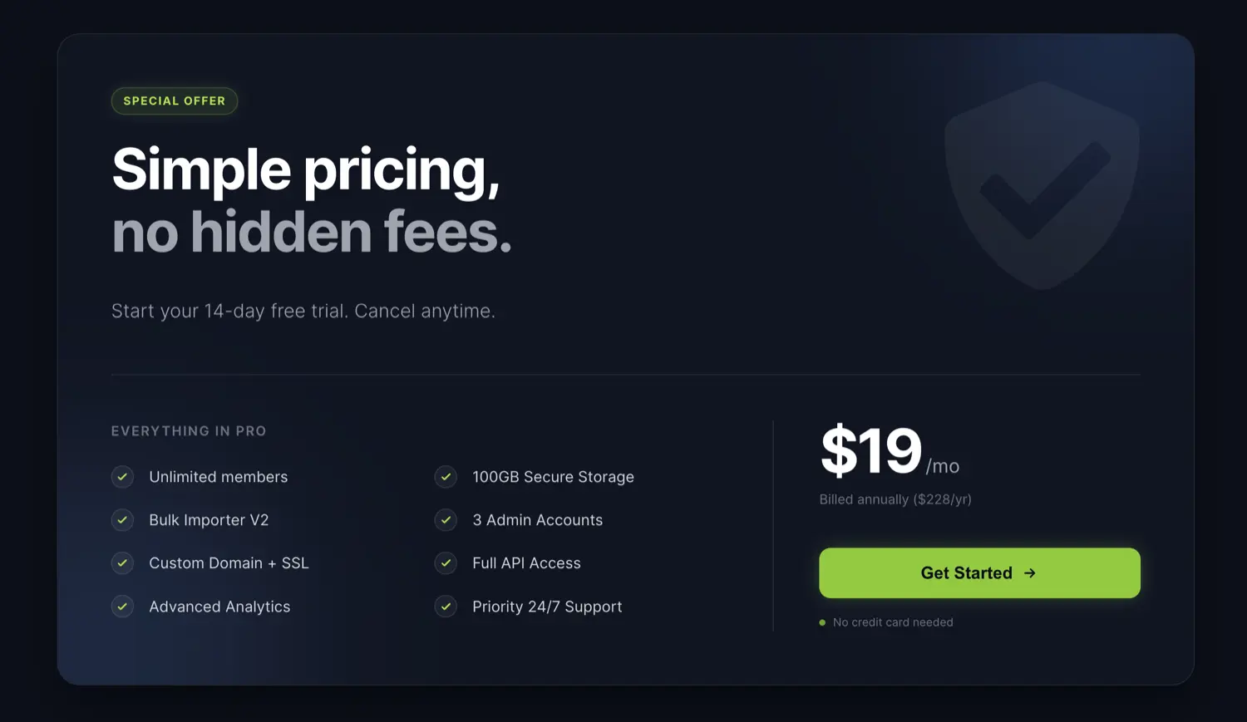Click the green dot beside No credit card needed
The height and width of the screenshot is (722, 1247).
coord(822,621)
